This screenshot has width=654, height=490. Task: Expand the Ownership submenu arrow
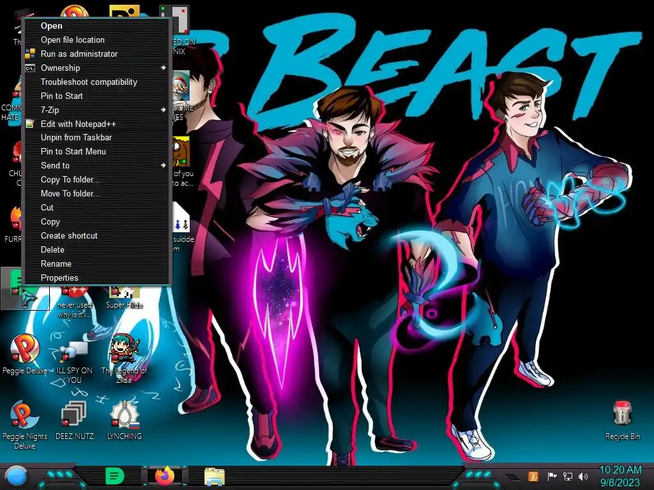click(163, 68)
